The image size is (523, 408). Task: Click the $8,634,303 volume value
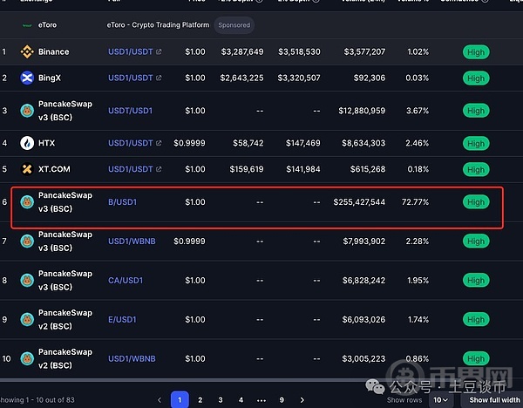363,143
